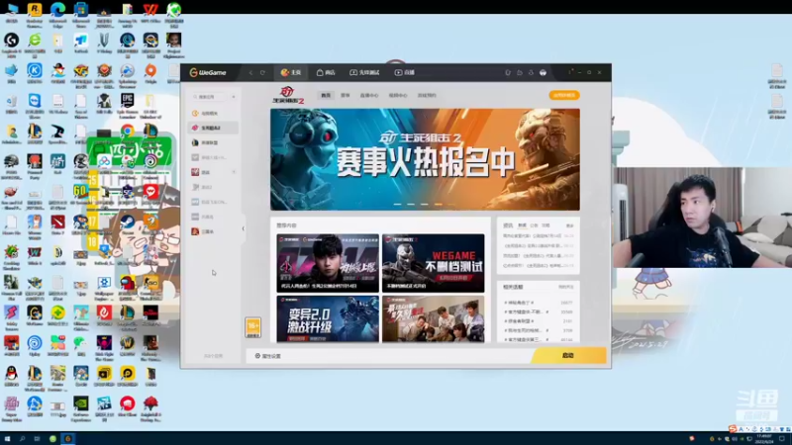Viewport: 792px width, 445px height.
Task: Open the thumbnail showing the young man's portrait
Action: pos(328,263)
